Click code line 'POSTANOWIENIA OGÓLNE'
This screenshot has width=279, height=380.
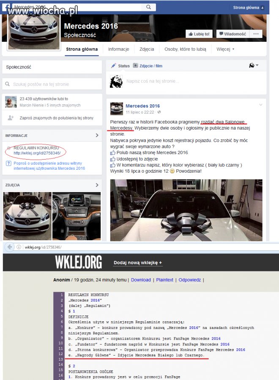(x=91, y=372)
